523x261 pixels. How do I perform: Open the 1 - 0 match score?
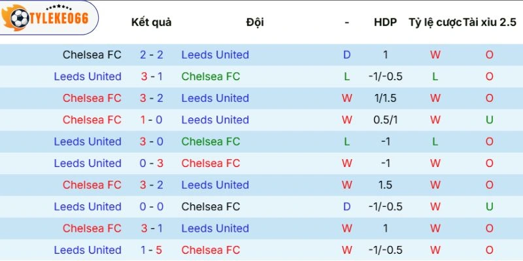coord(152,120)
